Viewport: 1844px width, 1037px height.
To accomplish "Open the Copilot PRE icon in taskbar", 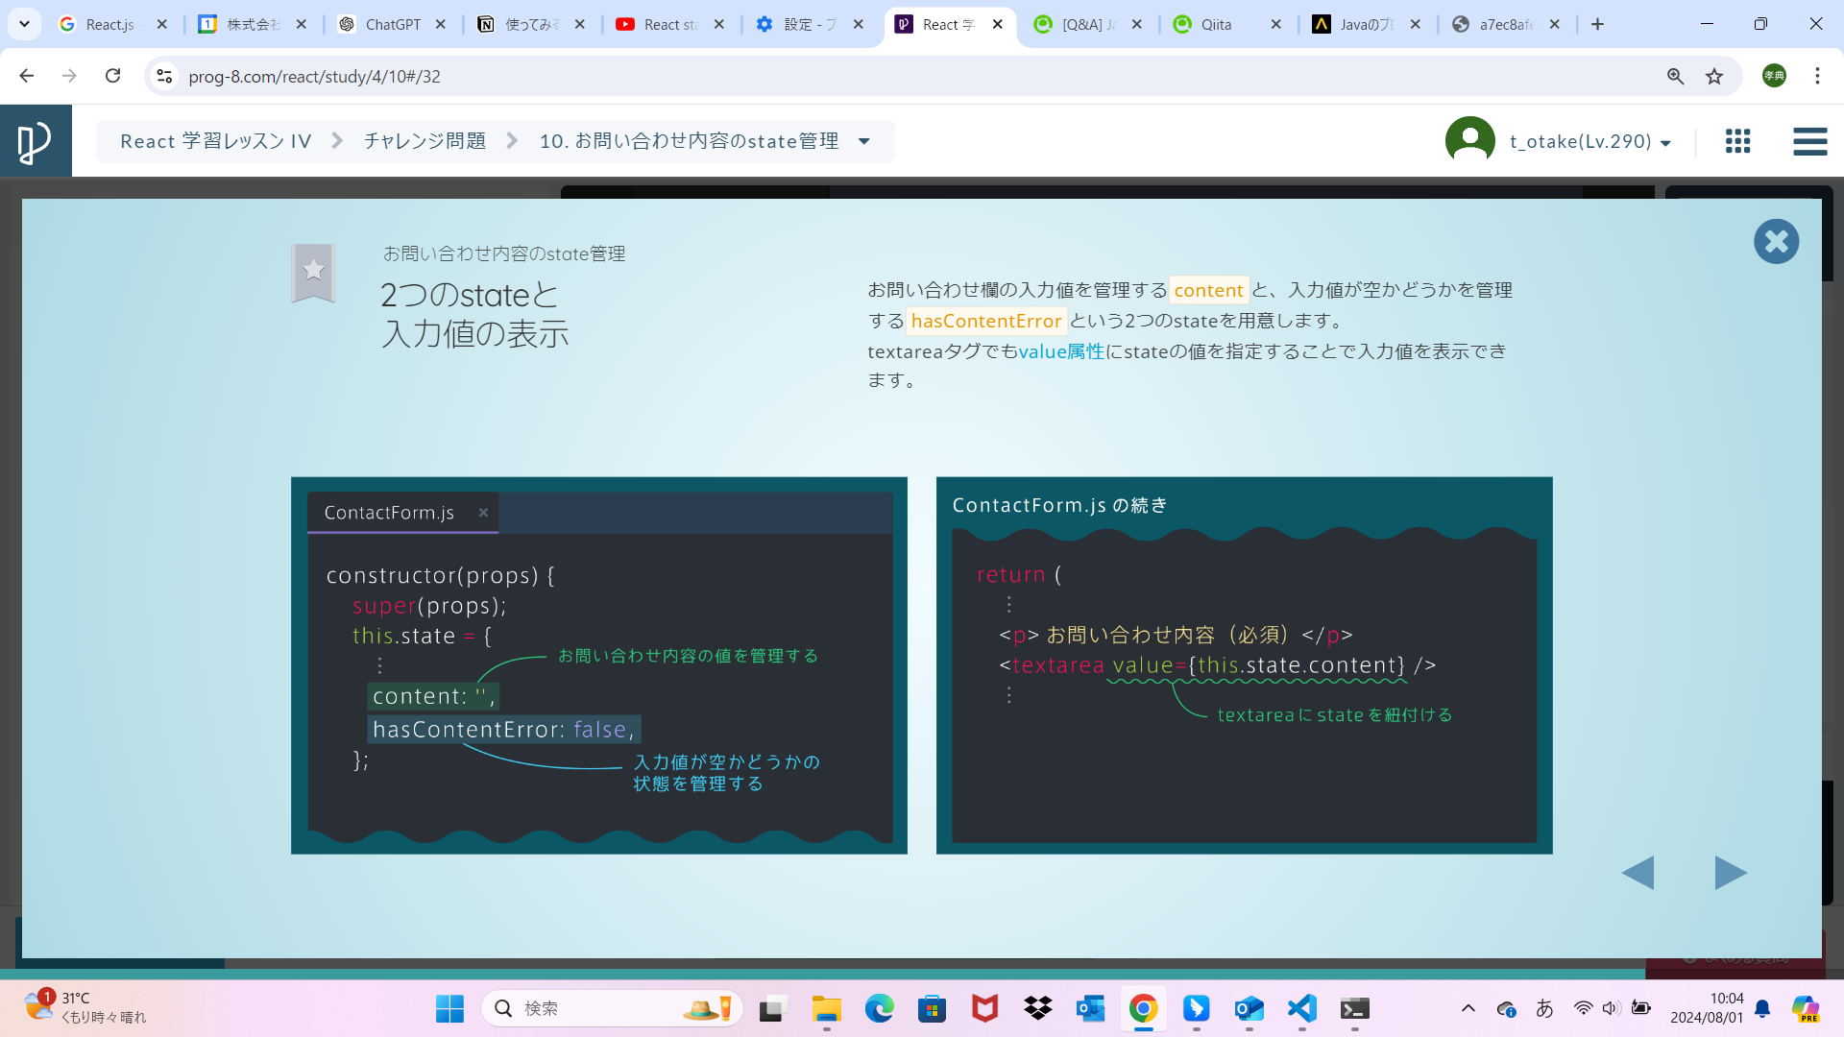I will (x=1806, y=1008).
